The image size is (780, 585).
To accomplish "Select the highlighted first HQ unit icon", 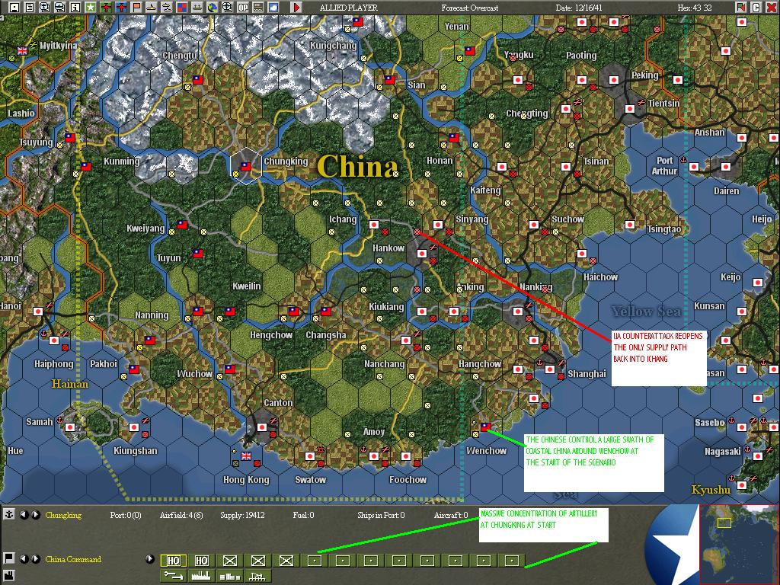I will click(173, 561).
